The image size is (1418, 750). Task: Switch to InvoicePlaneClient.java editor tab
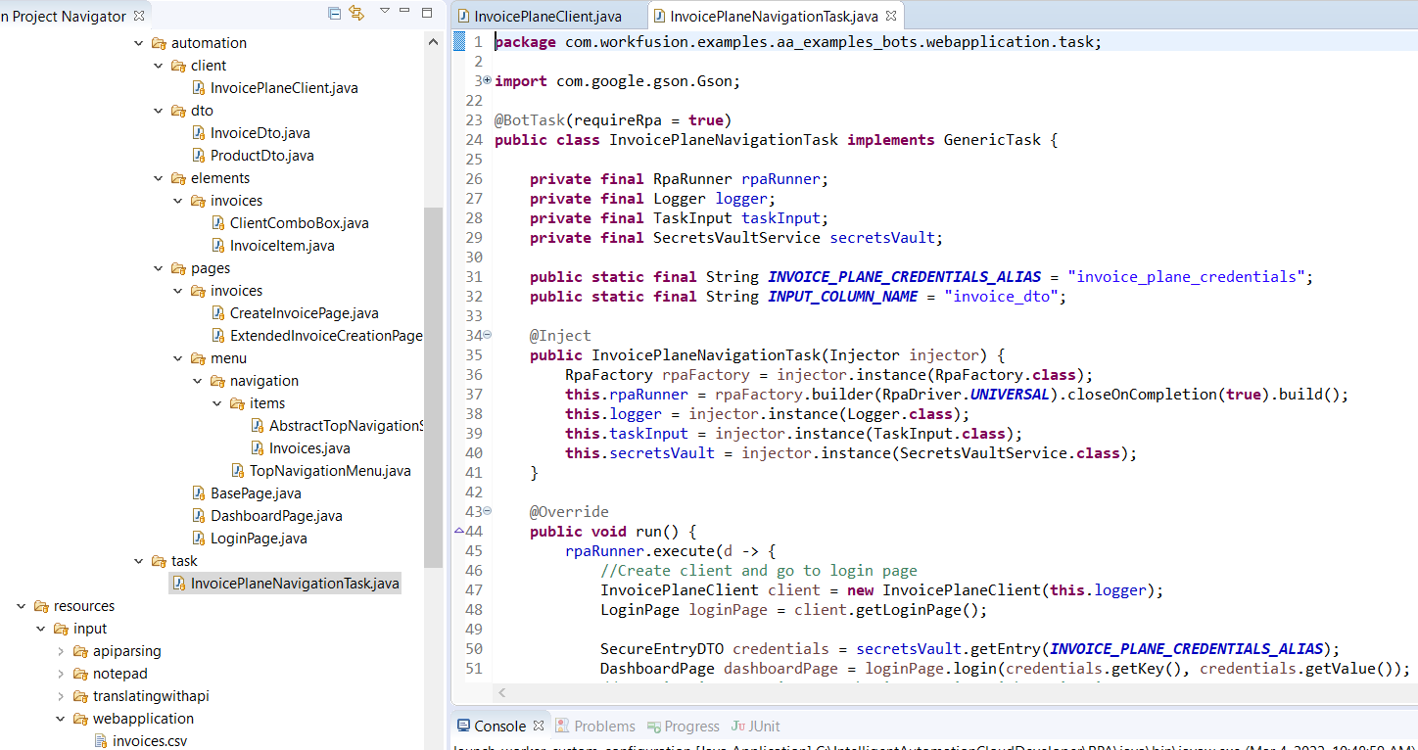pos(548,16)
